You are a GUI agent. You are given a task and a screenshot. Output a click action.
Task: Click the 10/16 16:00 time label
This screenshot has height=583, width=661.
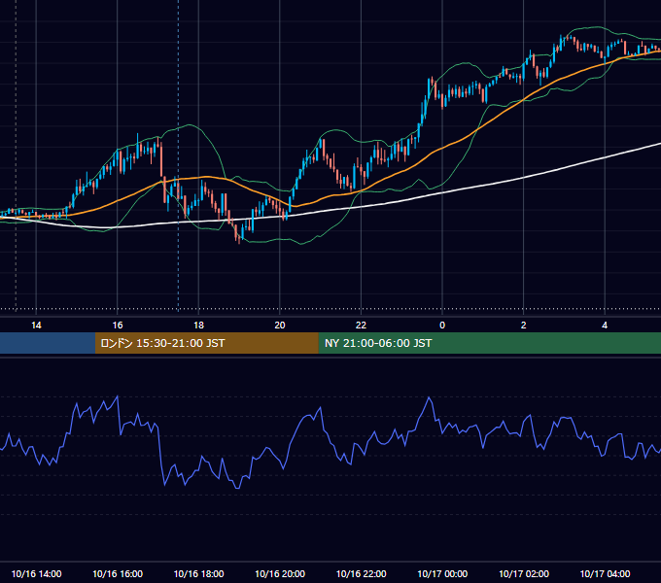pos(118,573)
